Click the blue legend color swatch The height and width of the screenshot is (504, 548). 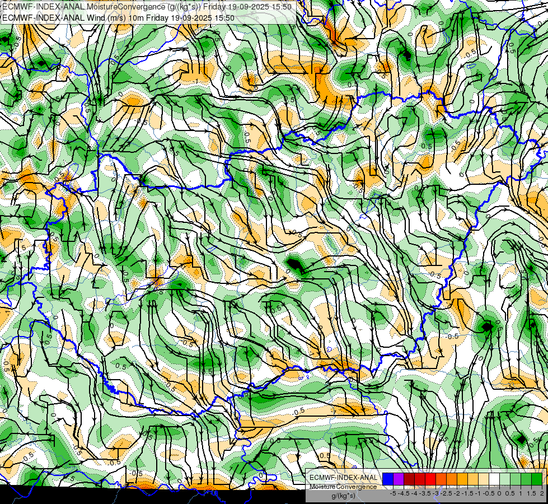coord(388,479)
